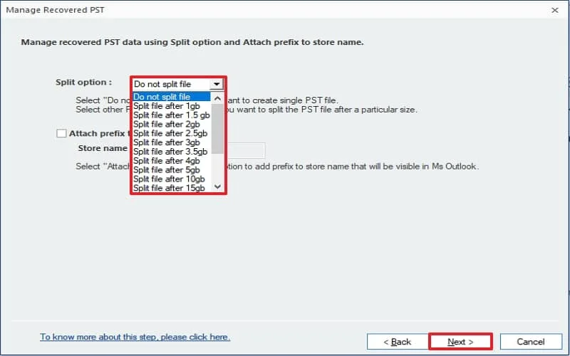Click the dropdown list scrollbar thumb
Screen dimensions: 570x356
217,129
